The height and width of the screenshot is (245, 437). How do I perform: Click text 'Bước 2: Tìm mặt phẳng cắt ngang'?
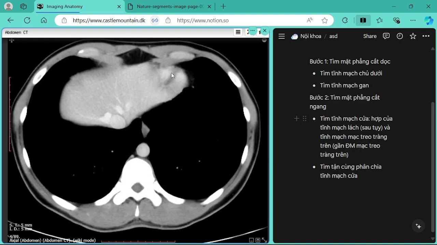(x=345, y=102)
